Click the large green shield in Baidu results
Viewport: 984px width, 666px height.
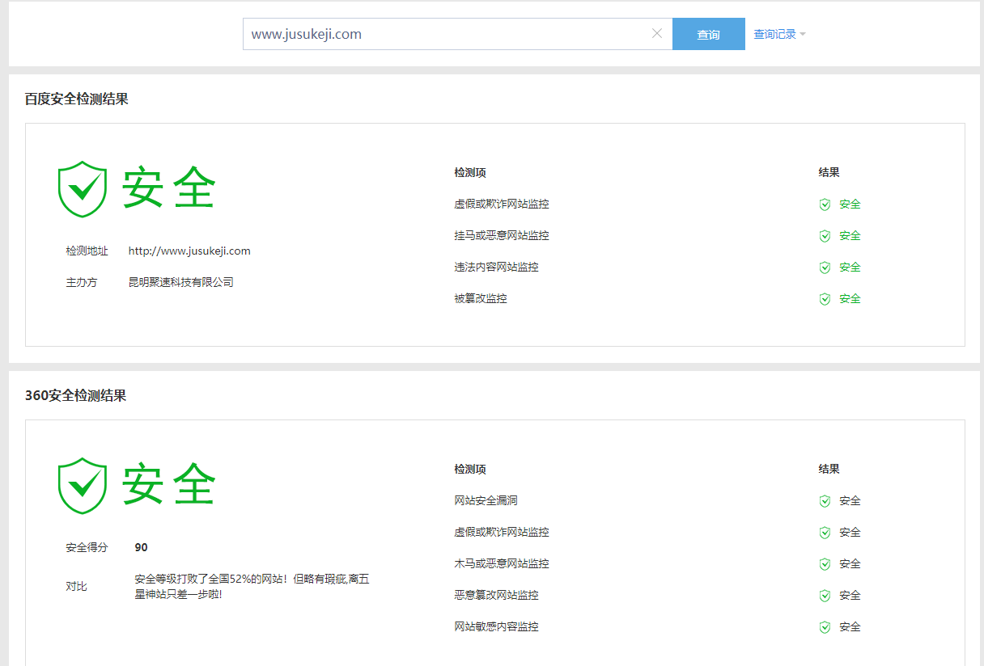pyautogui.click(x=83, y=189)
